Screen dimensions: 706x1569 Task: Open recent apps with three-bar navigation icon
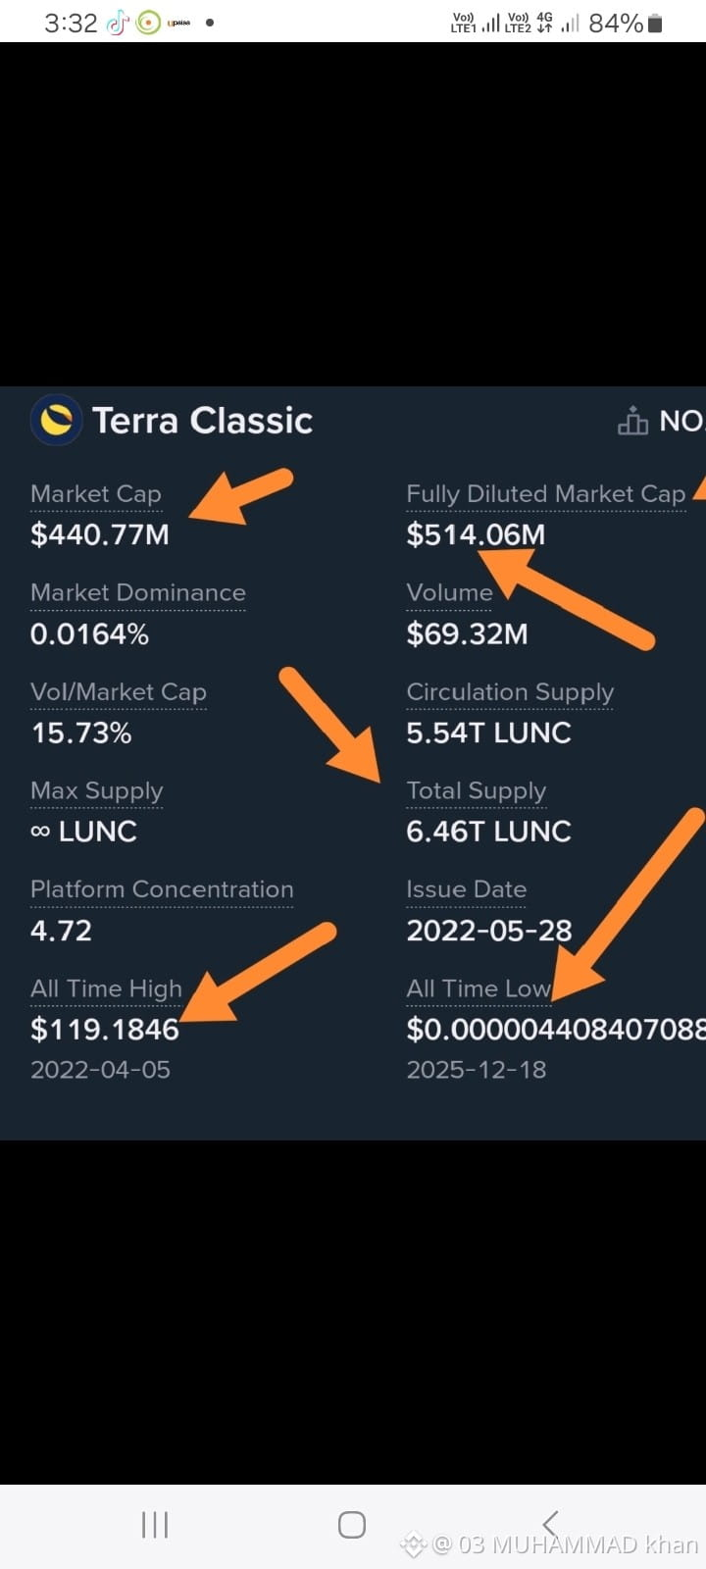pos(155,1524)
